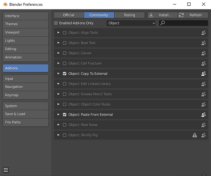Image resolution: width=211 pixels, height=176 pixels.
Task: Click the community icon on Bool Tool row
Action: click(x=203, y=43)
